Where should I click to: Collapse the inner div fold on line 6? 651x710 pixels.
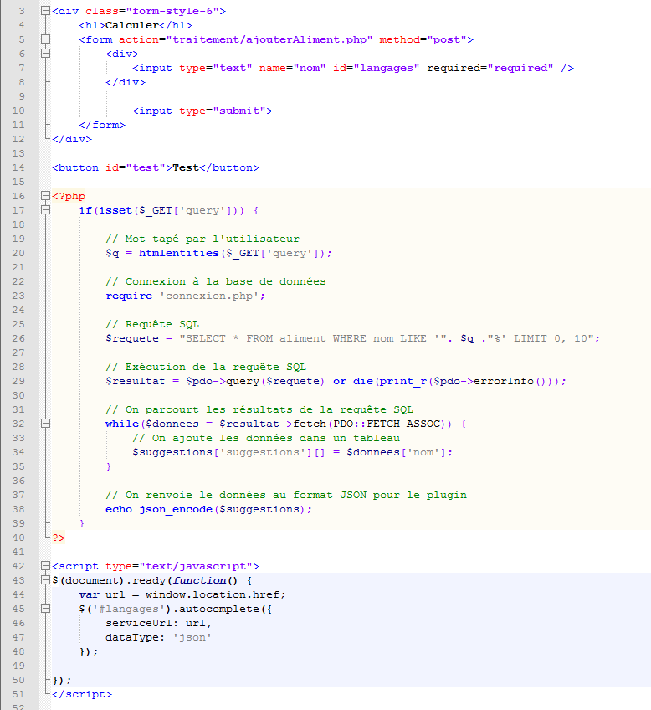(45, 54)
